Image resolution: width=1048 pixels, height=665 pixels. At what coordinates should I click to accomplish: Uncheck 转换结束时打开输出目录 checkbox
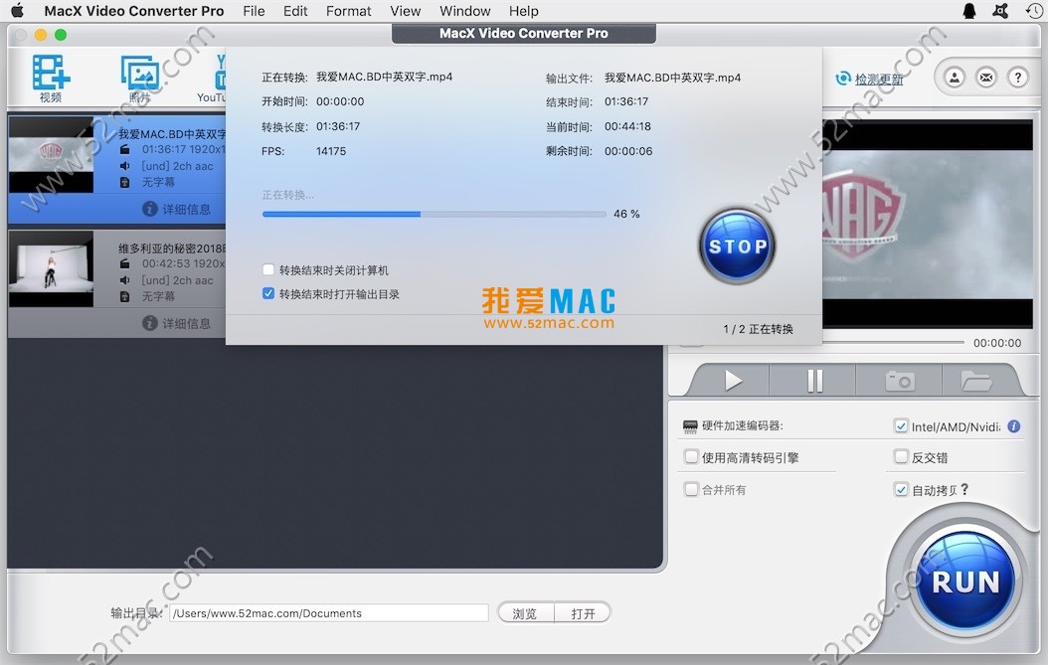click(x=268, y=293)
